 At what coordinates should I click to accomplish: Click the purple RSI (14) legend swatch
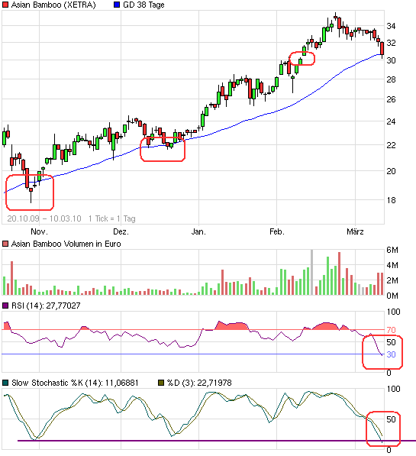pyautogui.click(x=5, y=306)
